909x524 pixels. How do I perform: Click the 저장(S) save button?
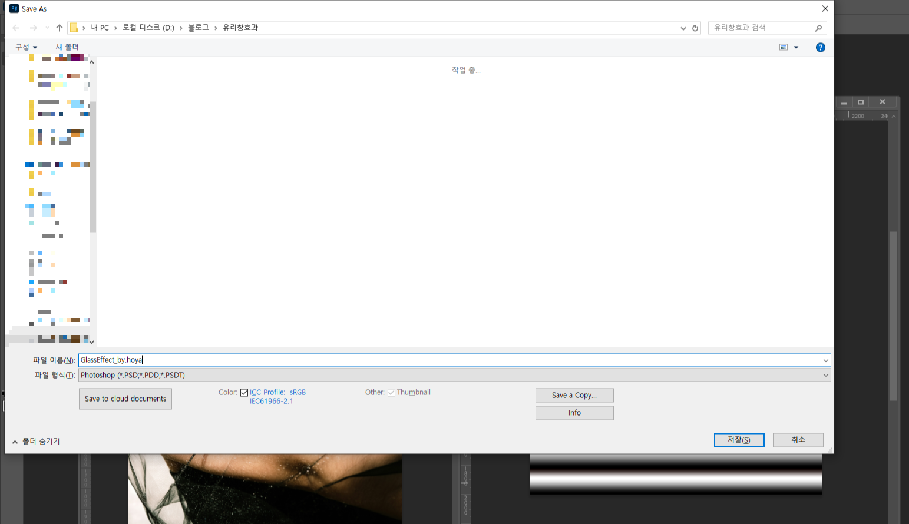(739, 440)
